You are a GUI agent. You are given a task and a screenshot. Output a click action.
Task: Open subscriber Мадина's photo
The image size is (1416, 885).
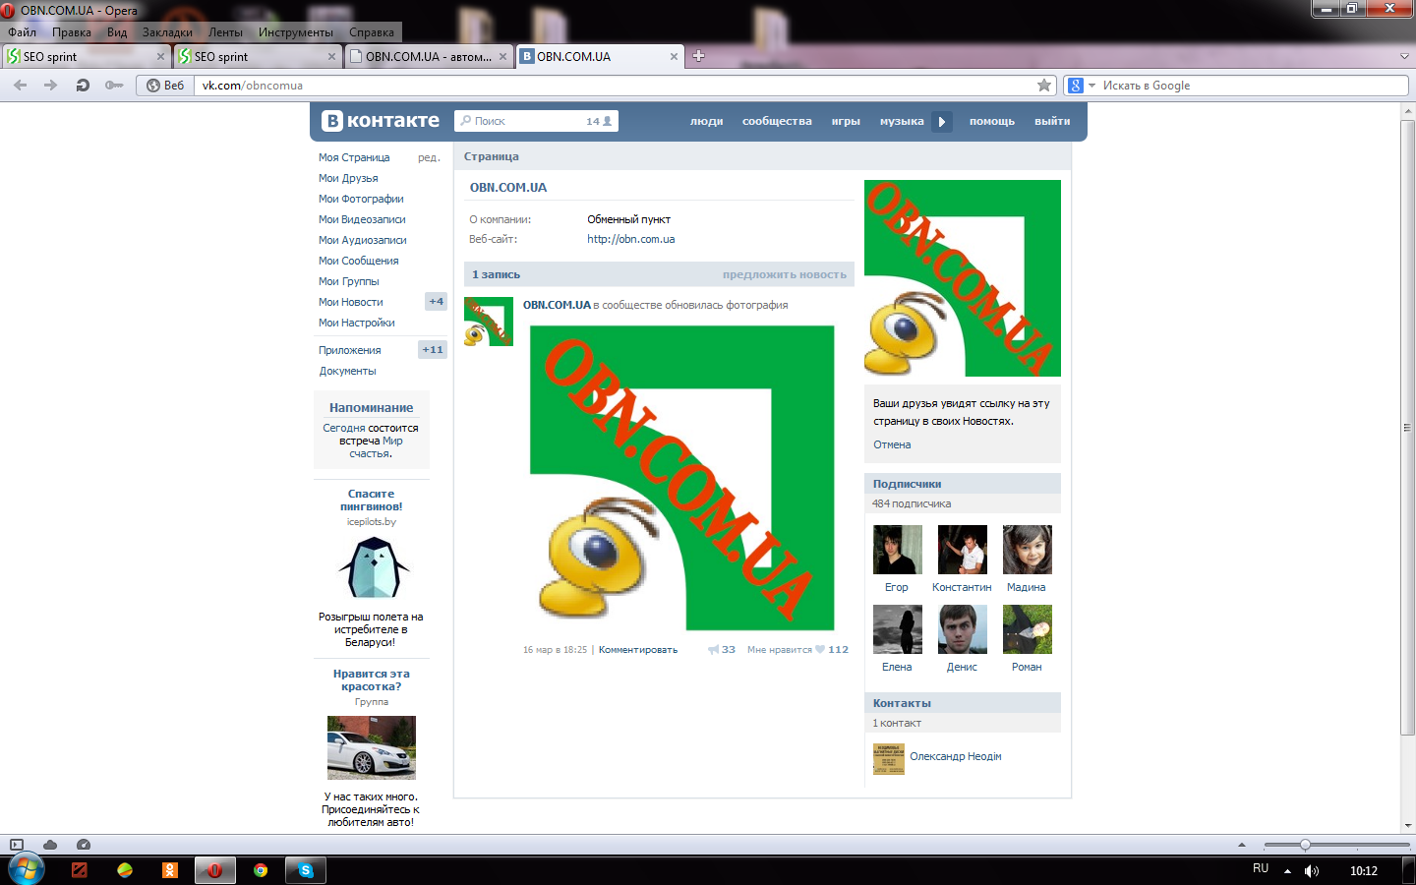[1028, 550]
